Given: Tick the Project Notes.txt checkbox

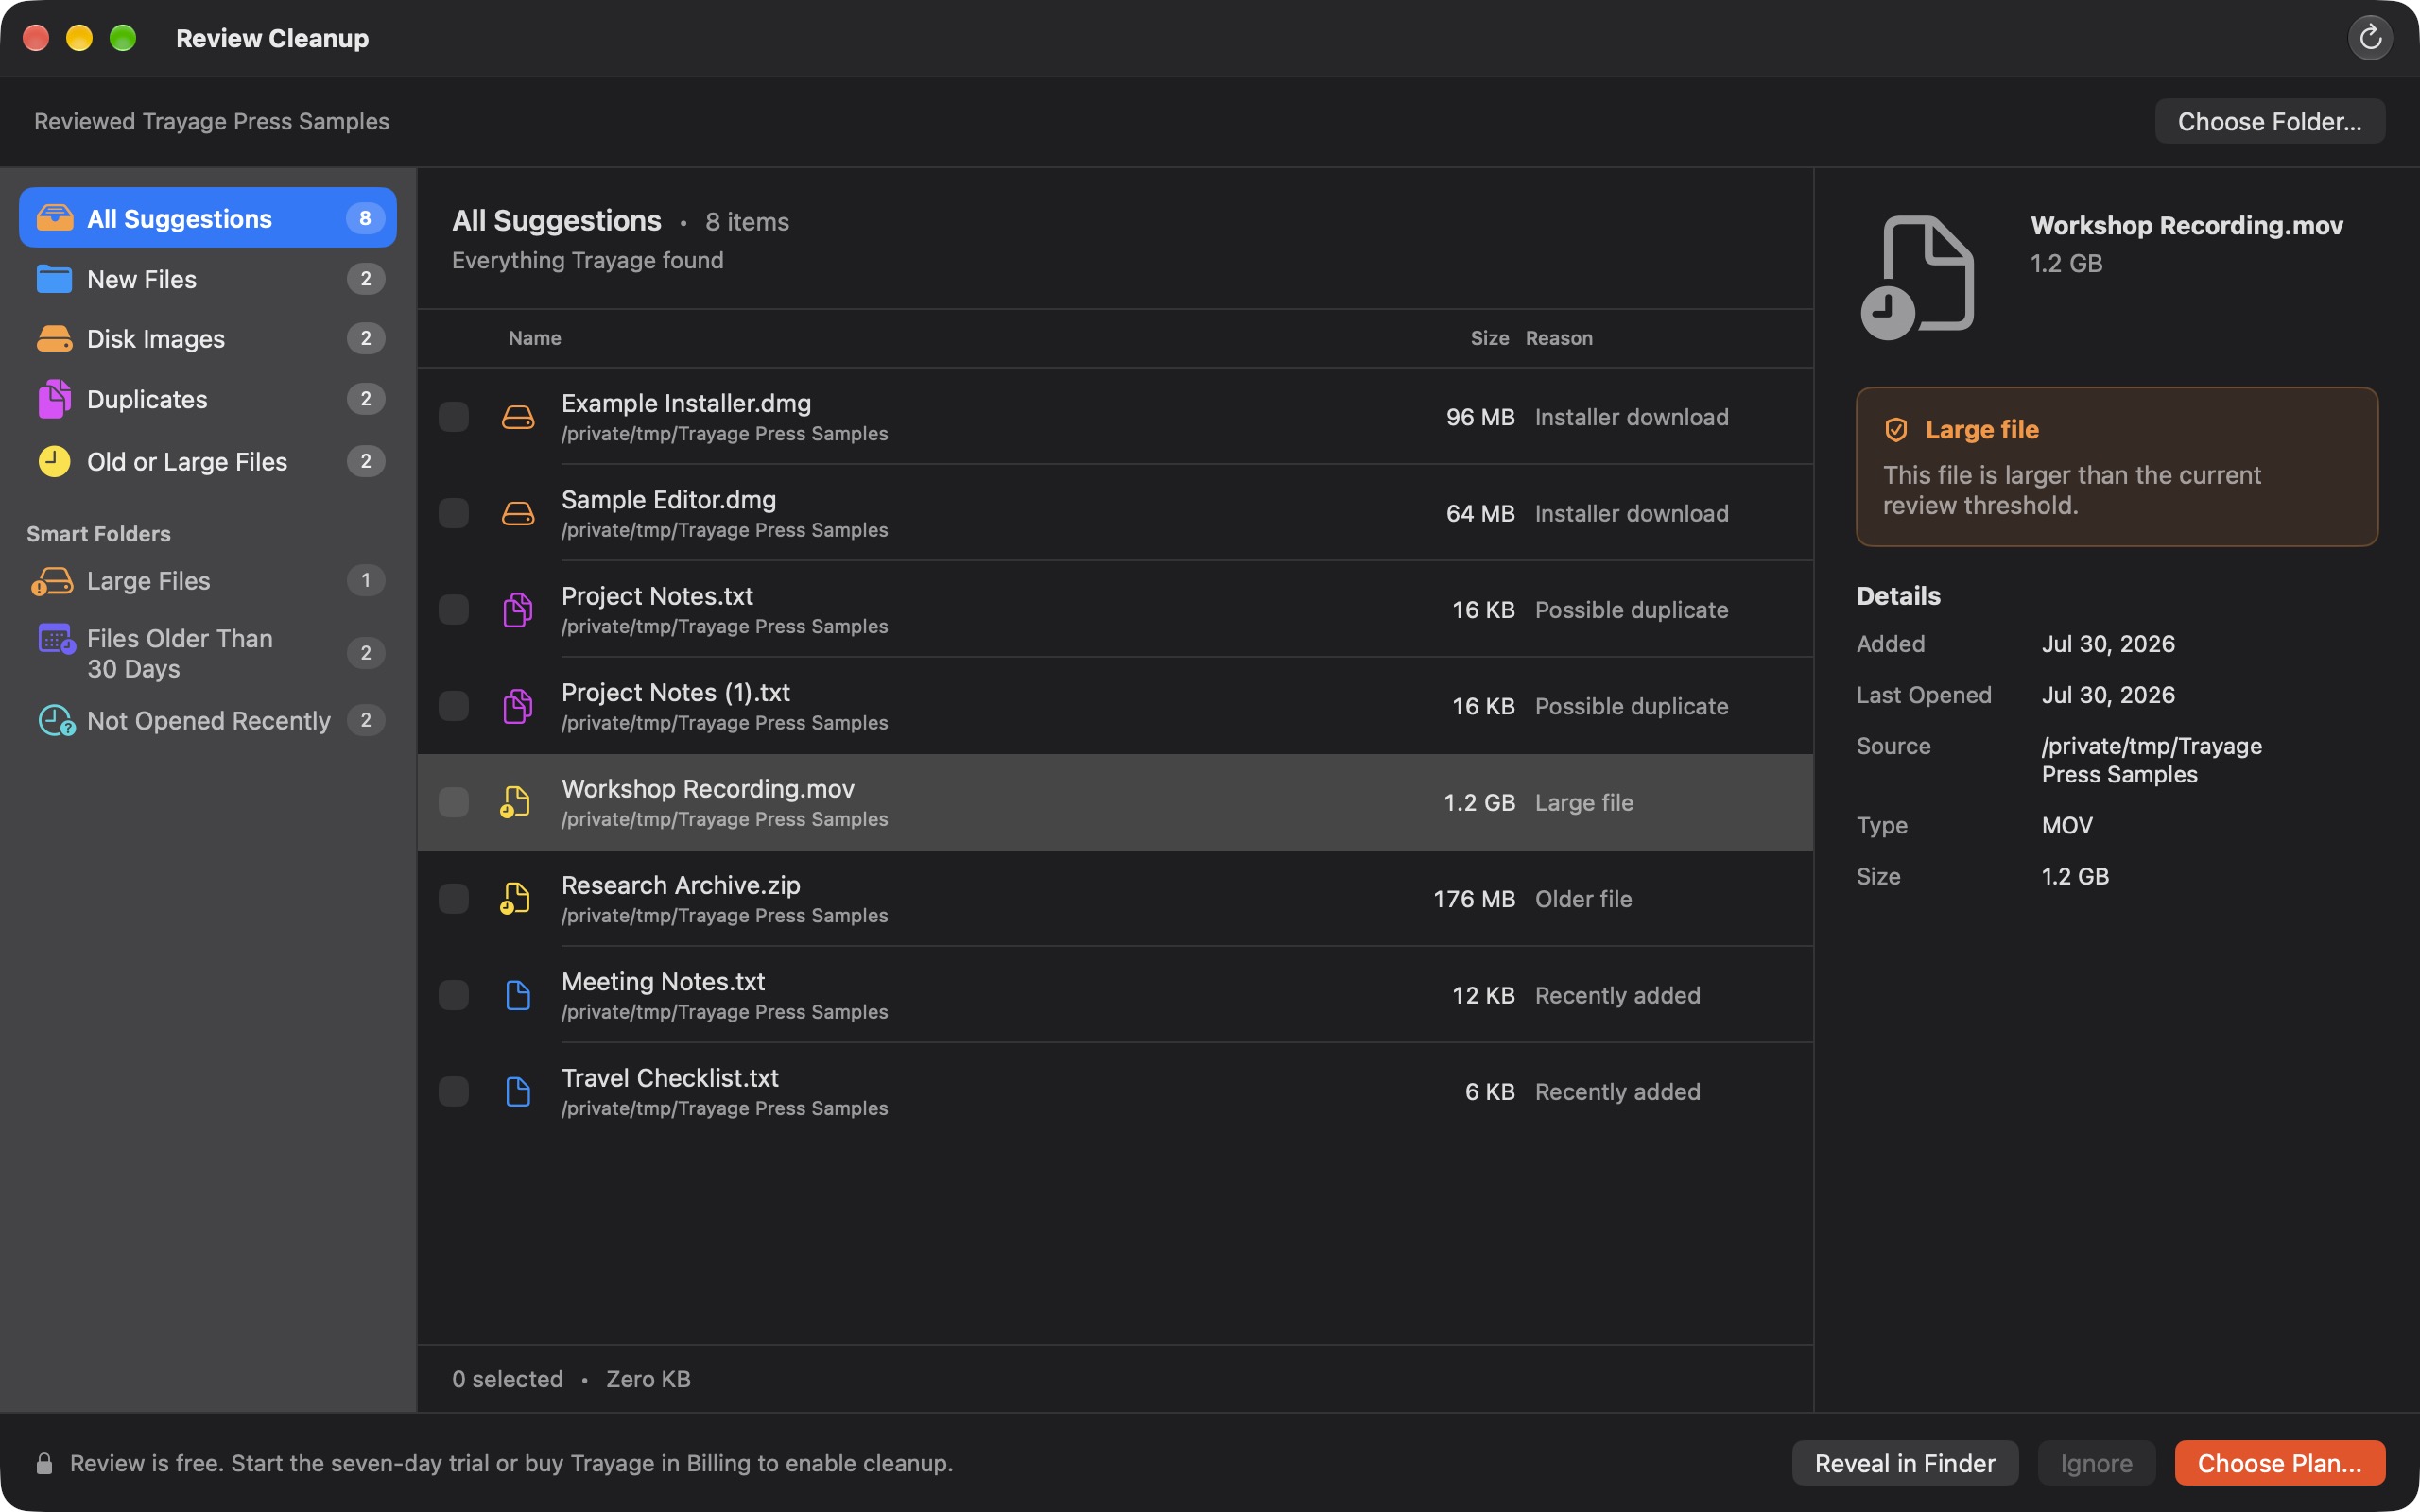Looking at the screenshot, I should [x=454, y=610].
